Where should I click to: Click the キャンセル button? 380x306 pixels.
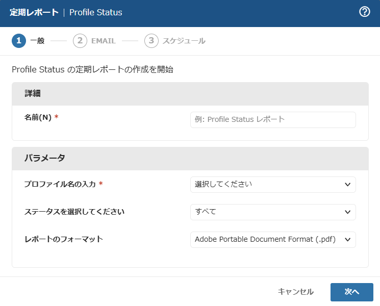click(295, 292)
